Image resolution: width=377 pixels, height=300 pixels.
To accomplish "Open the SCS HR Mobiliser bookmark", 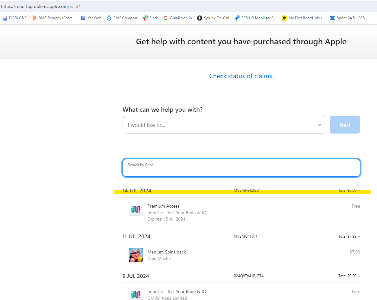I will tap(256, 18).
